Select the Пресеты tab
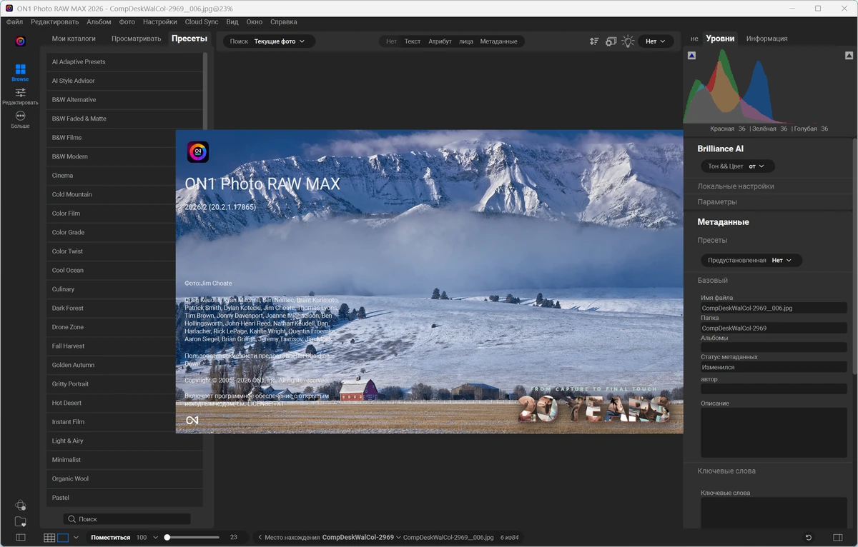 [189, 39]
